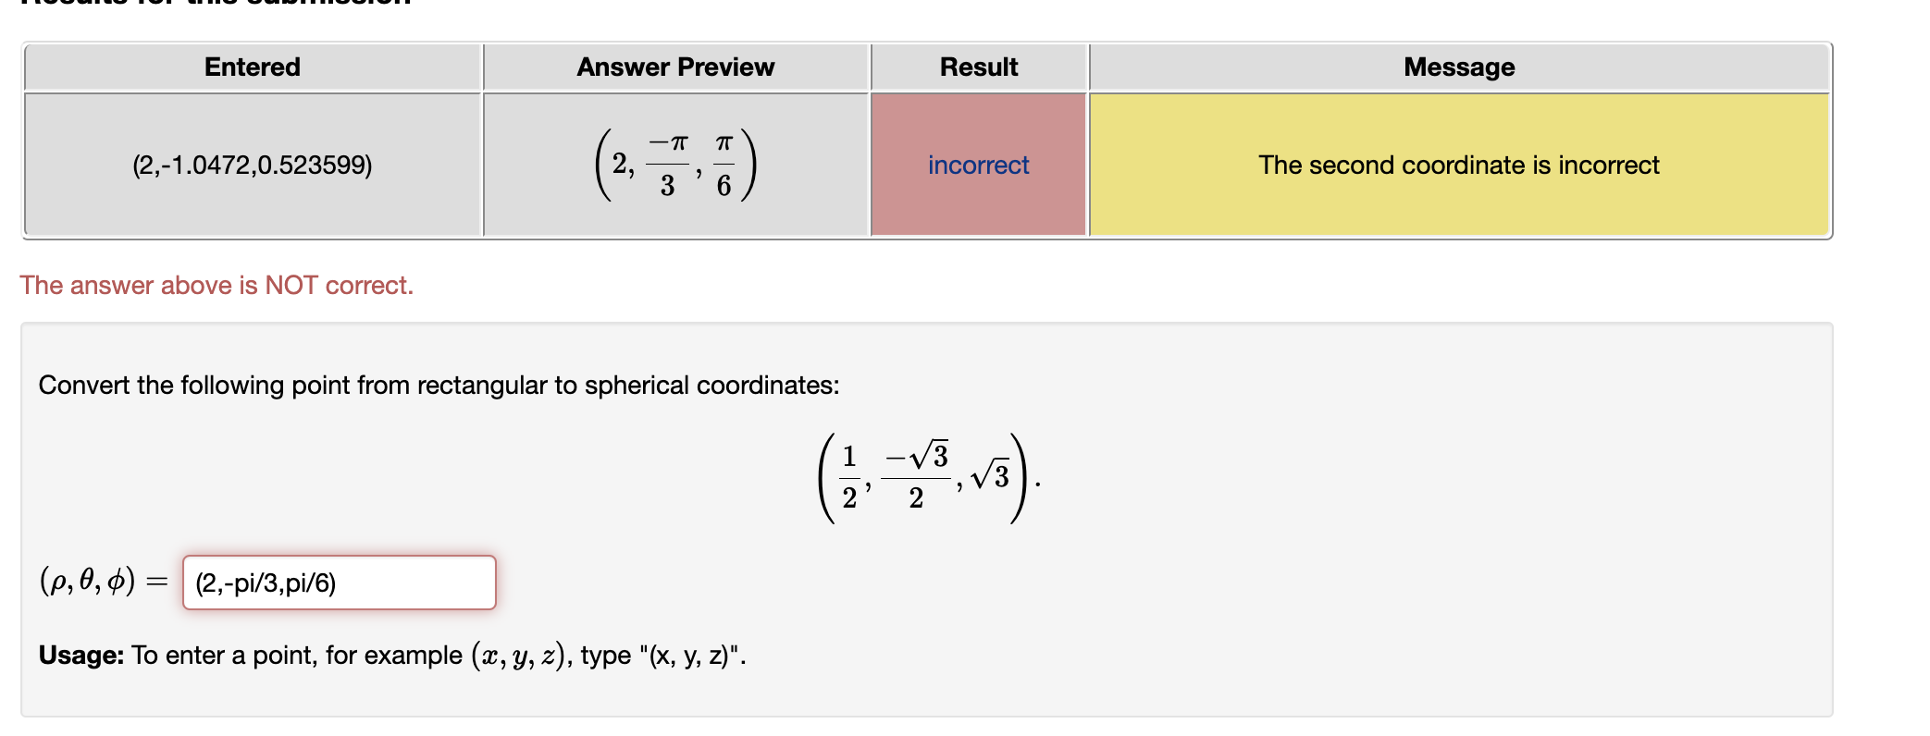Screen dimensions: 1930x736
Task: Click the answer input field containing (2,-pi/3,pi/6)
Action: 340,583
